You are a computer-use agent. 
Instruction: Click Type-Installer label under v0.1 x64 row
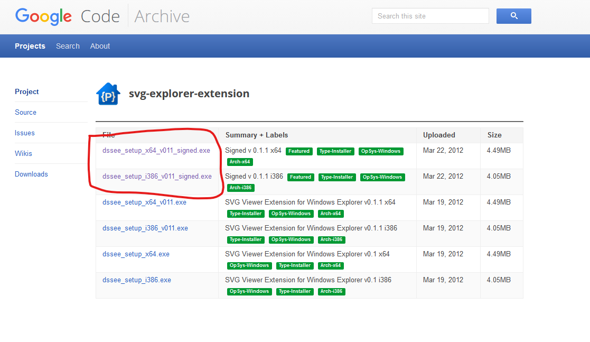coord(295,265)
